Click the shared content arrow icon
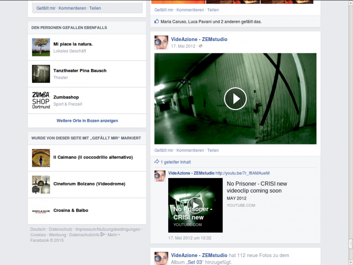 pyautogui.click(x=157, y=162)
